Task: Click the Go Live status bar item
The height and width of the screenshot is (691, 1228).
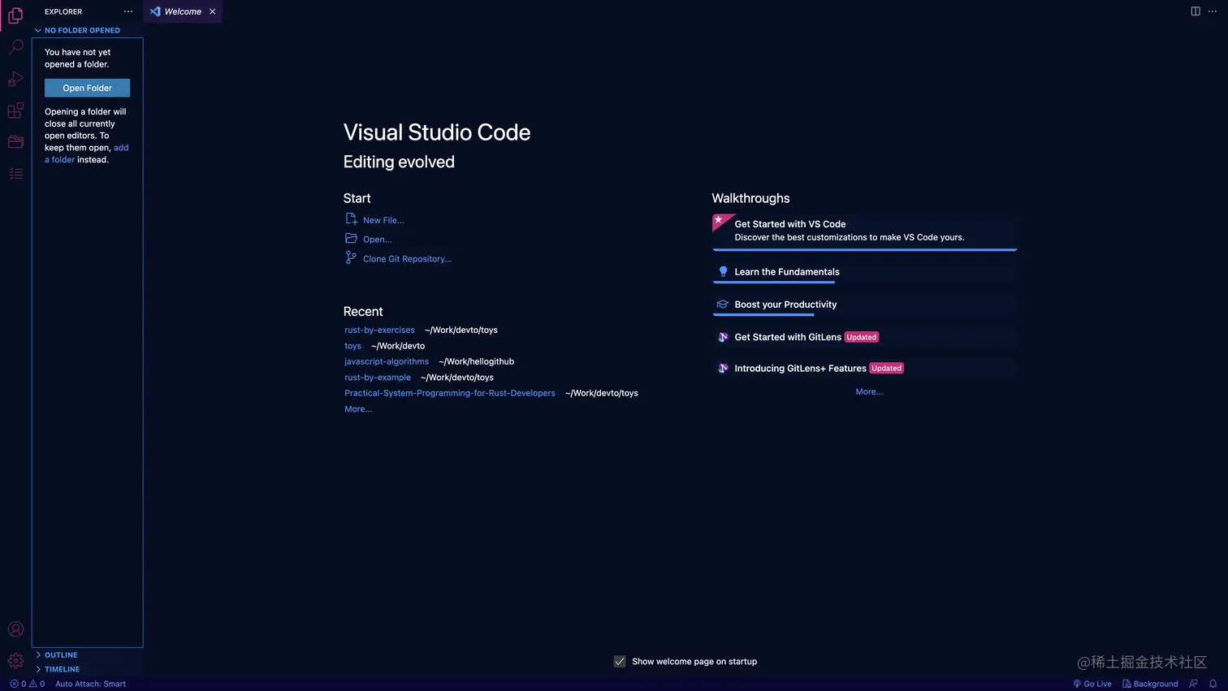Action: (1092, 684)
